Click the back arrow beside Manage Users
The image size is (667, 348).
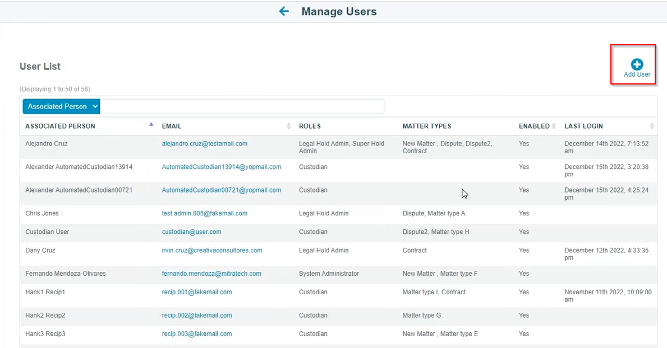[284, 11]
